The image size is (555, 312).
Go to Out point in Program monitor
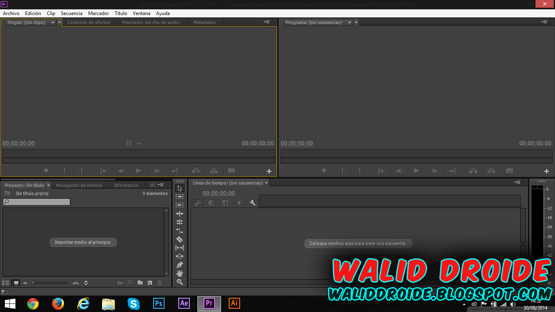click(452, 171)
